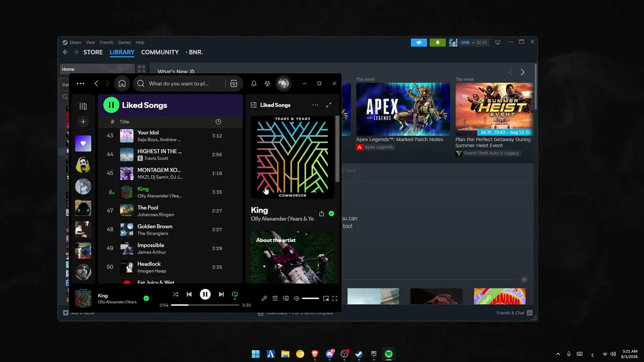Open File Explorer from taskbar
Viewport: 644px width, 362px height.
point(285,354)
